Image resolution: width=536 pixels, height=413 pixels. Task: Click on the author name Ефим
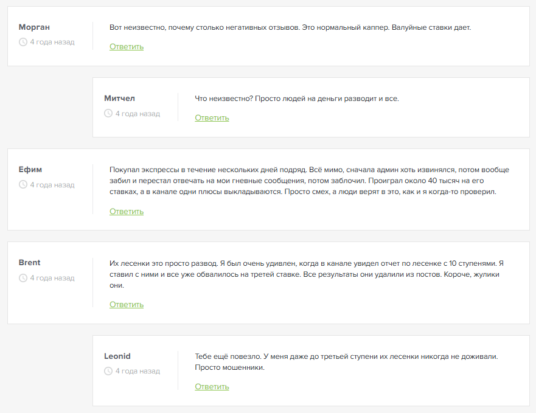(x=30, y=170)
